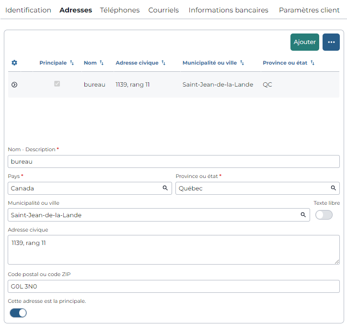This screenshot has width=347, height=333.
Task: Select the bureau cell in table
Action: coord(94,85)
